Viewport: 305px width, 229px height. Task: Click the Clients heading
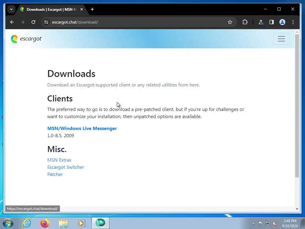click(60, 98)
